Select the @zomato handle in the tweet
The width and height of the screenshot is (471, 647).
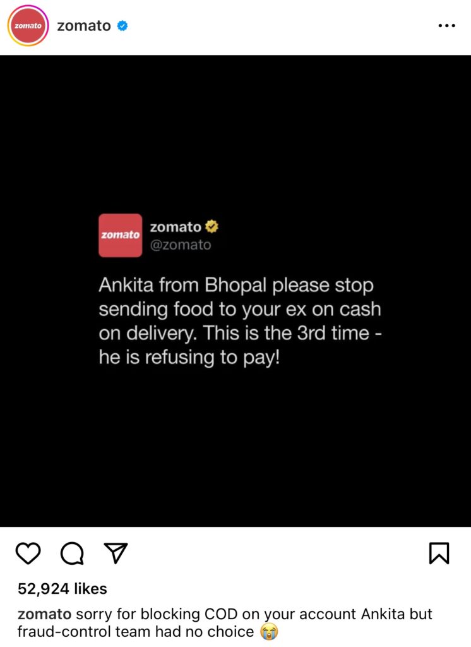pyautogui.click(x=181, y=245)
